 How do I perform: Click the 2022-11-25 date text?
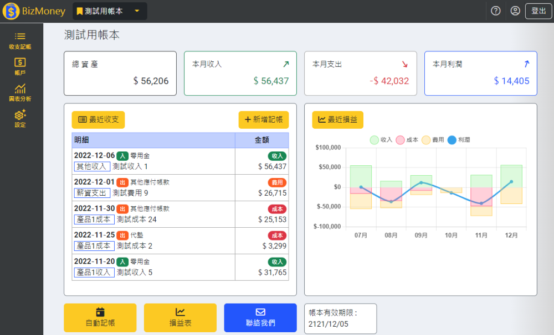(94, 235)
